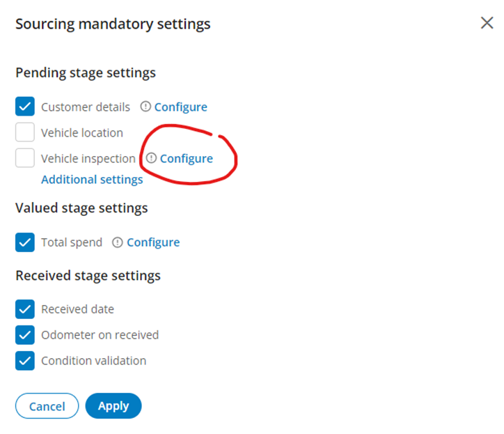This screenshot has width=504, height=434.
Task: Click the Sourcing mandatory settings title
Action: (x=113, y=24)
